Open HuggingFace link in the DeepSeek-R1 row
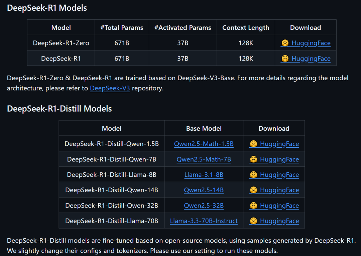Image resolution: width=361 pixels, height=256 pixels. (x=306, y=58)
